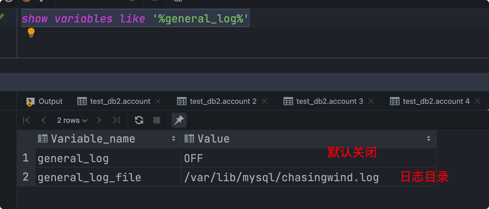
Task: Click the general_log_file path cell
Action: pyautogui.click(x=281, y=177)
